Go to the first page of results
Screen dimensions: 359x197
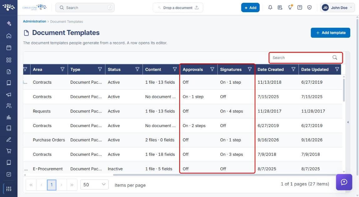click(31, 185)
